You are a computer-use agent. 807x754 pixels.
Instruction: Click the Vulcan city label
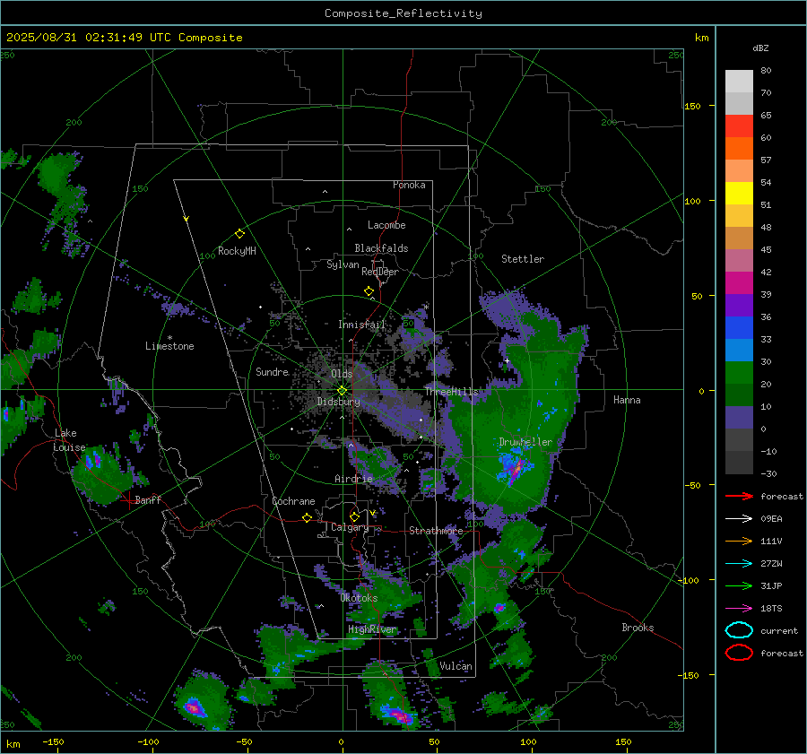coord(456,666)
